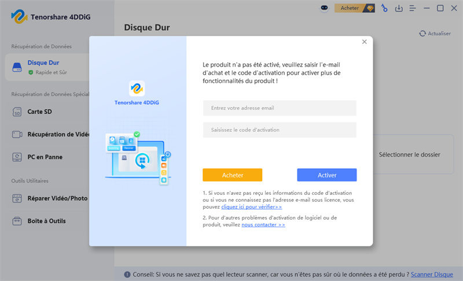Open PC en Panne option
Screen dimensions: 463x281
pos(45,157)
